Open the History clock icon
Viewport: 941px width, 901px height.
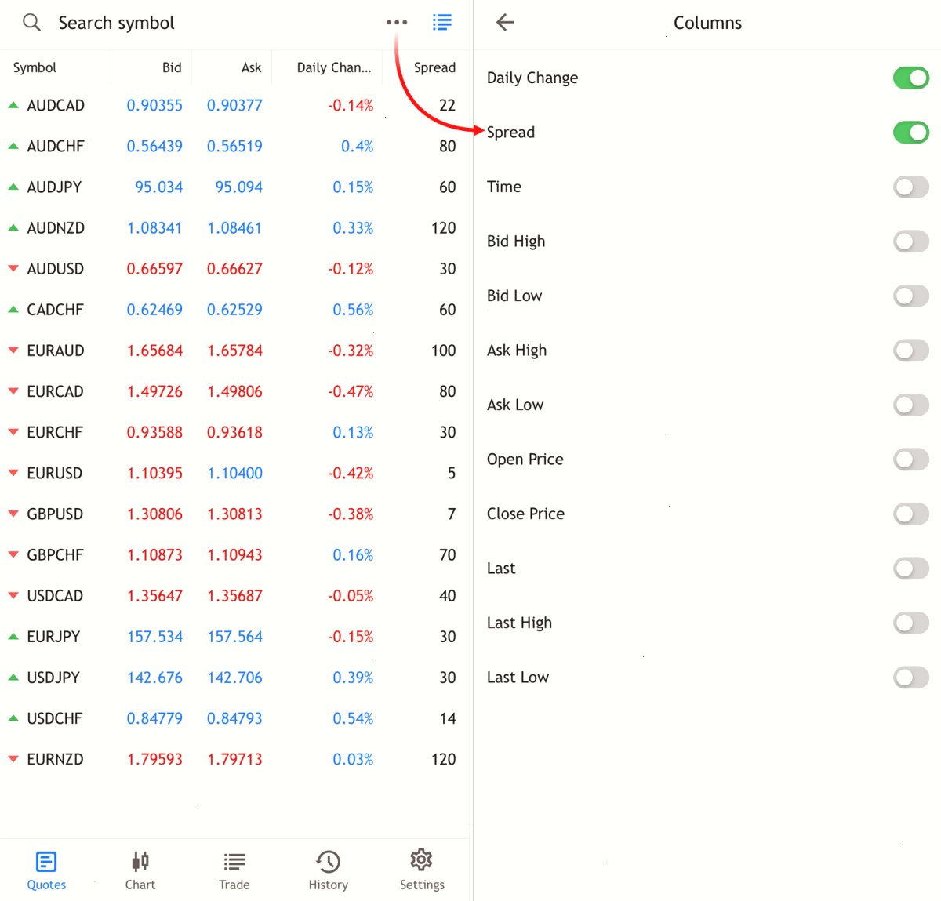328,862
